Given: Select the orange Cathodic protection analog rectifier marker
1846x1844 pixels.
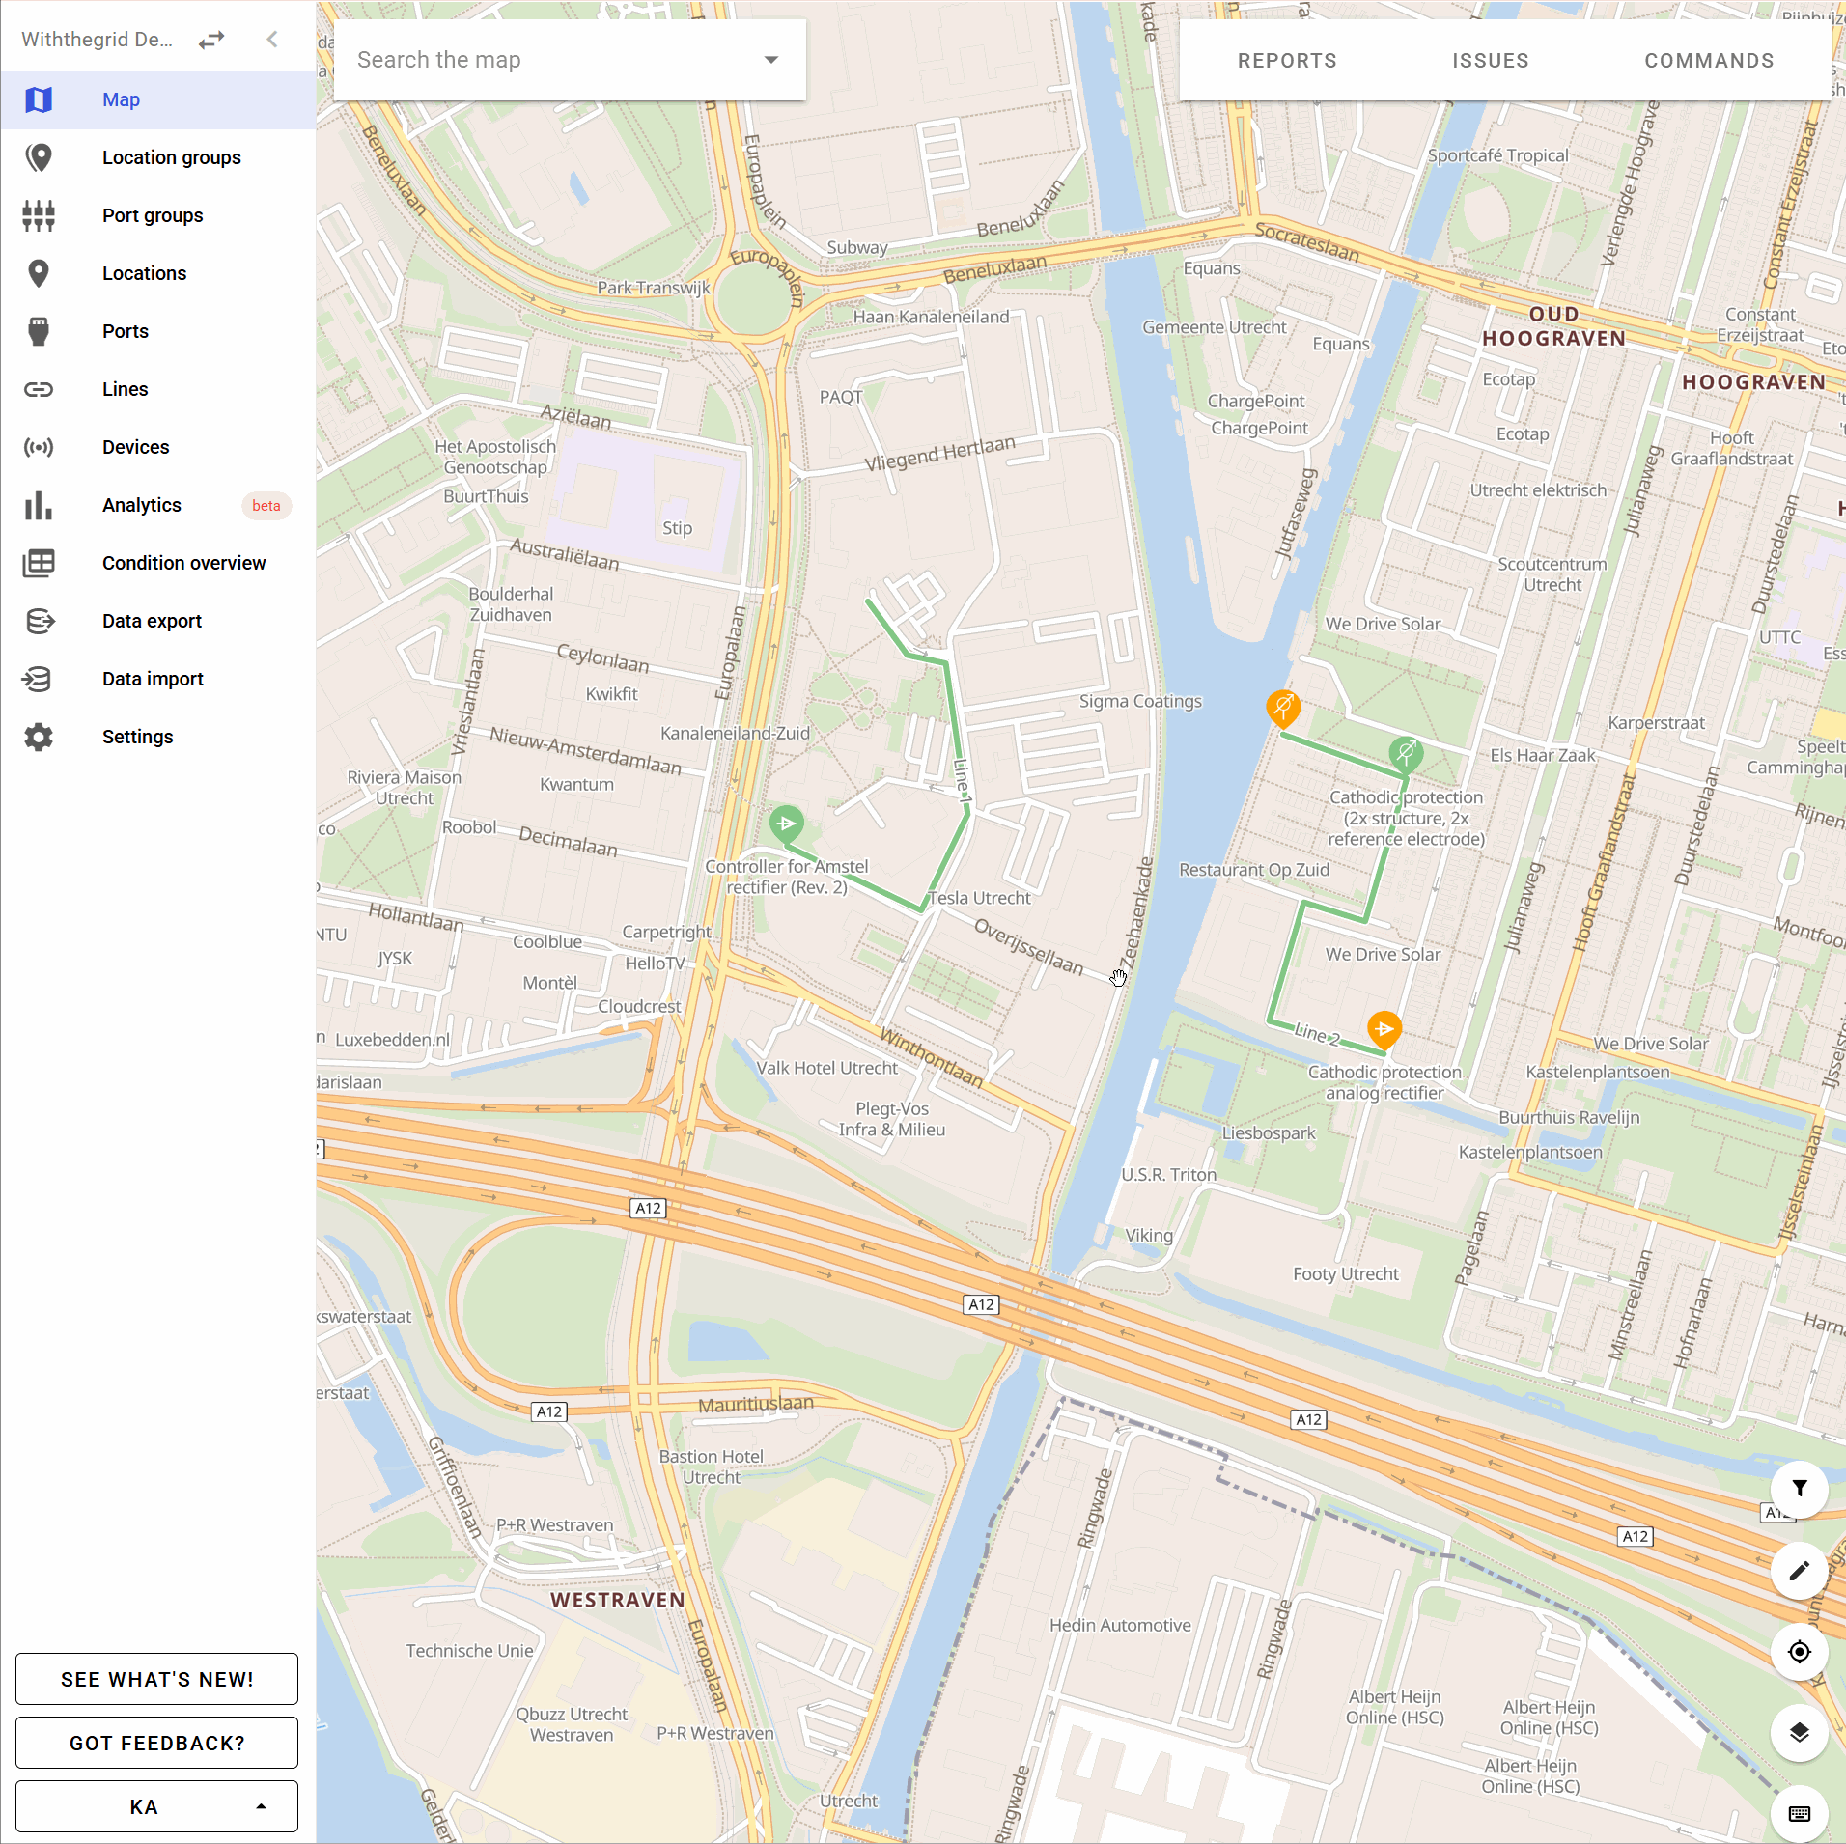Looking at the screenshot, I should [1384, 1029].
